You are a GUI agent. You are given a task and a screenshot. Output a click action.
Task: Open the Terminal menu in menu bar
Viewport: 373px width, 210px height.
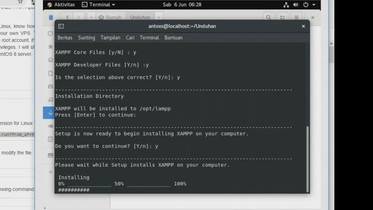[149, 37]
